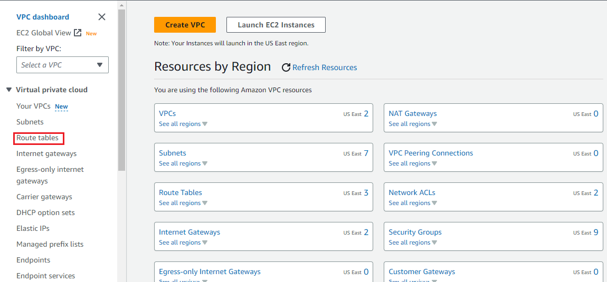Collapse the Virtual private cloud section
607x282 pixels.
pos(9,90)
